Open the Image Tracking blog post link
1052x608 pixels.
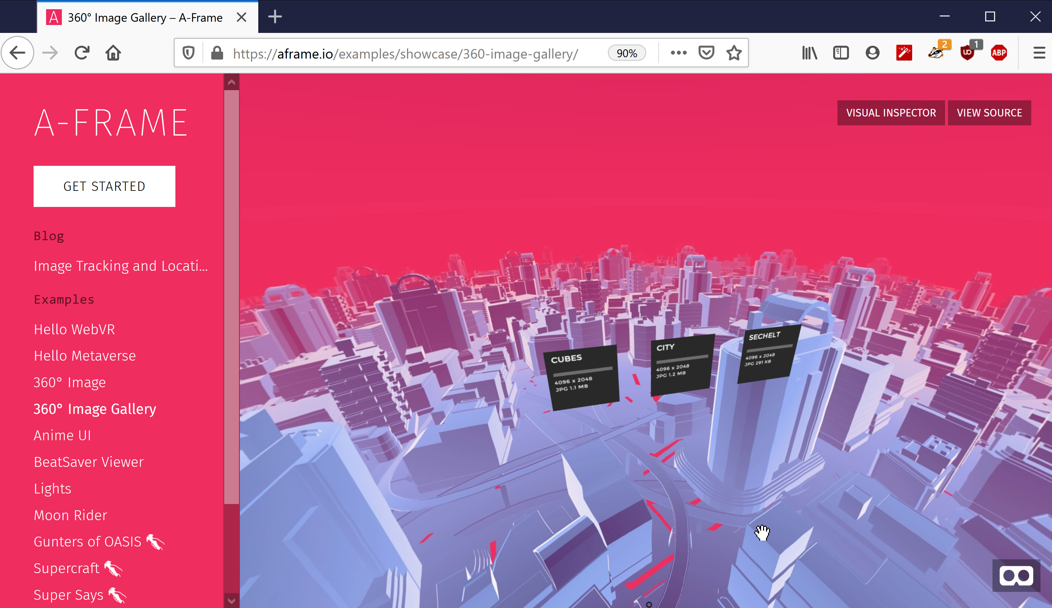pyautogui.click(x=121, y=266)
